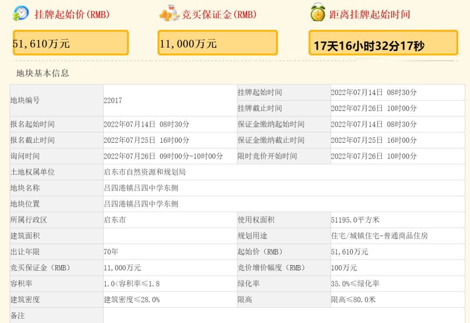This screenshot has width=470, height=323.
Task: Click the green alarm clock icon
Action: coord(318,12)
